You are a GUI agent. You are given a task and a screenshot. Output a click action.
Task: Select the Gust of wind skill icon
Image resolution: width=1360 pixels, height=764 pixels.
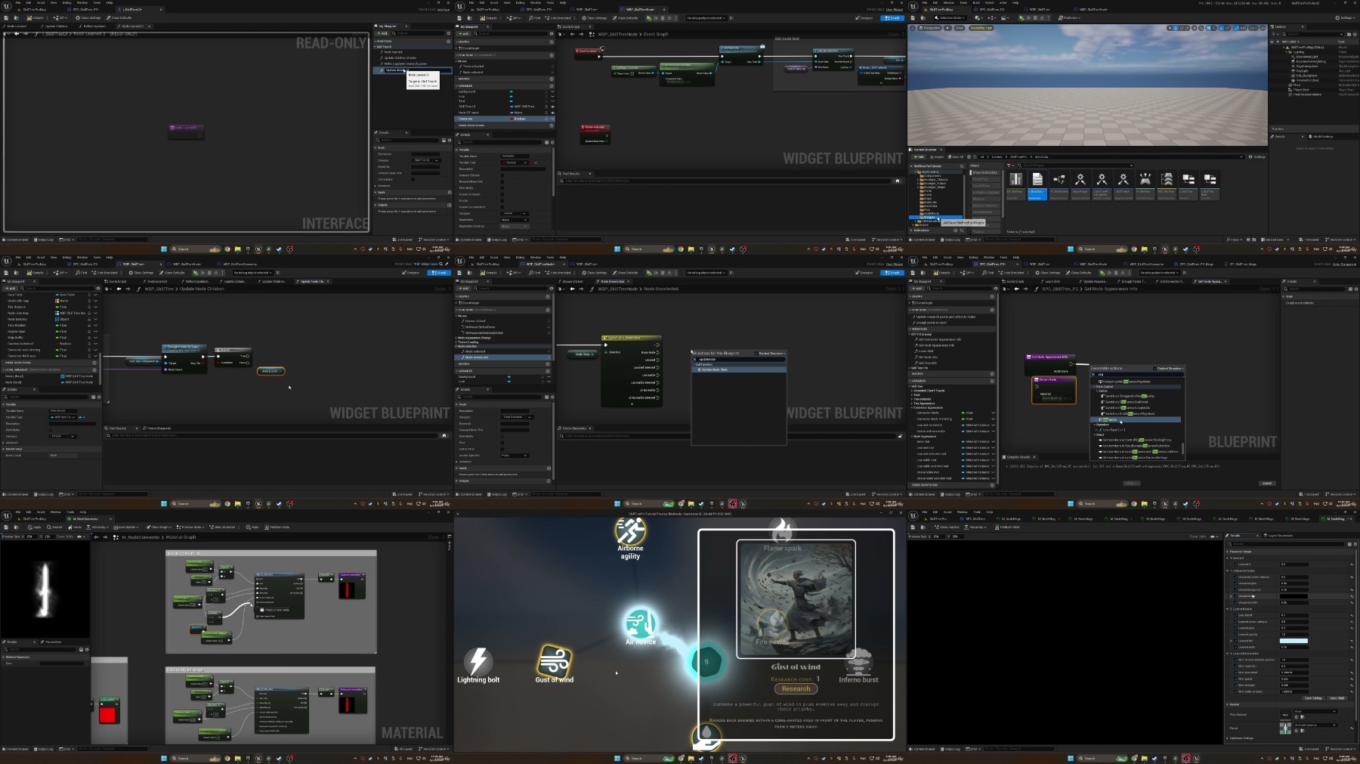(x=554, y=660)
